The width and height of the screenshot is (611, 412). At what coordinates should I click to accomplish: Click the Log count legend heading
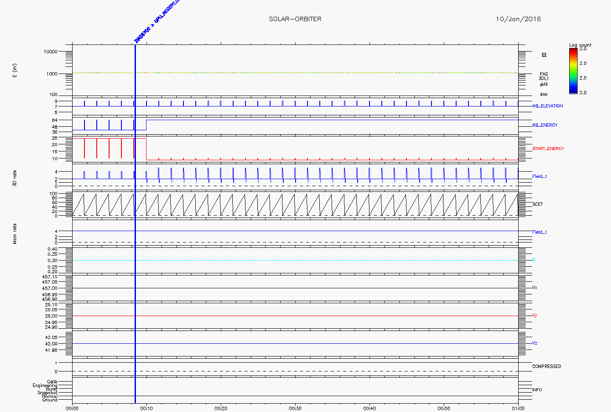coord(580,45)
